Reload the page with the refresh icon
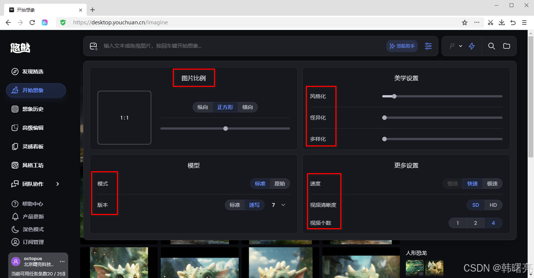 (32, 22)
